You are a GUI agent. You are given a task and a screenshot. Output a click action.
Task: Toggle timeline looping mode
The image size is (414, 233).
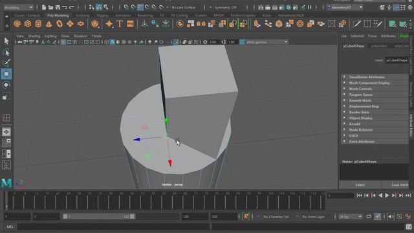(369, 217)
